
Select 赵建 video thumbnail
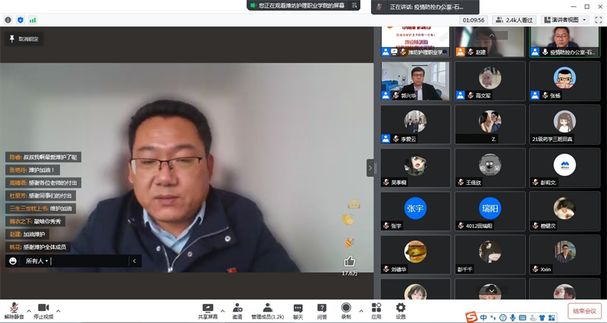click(489, 42)
